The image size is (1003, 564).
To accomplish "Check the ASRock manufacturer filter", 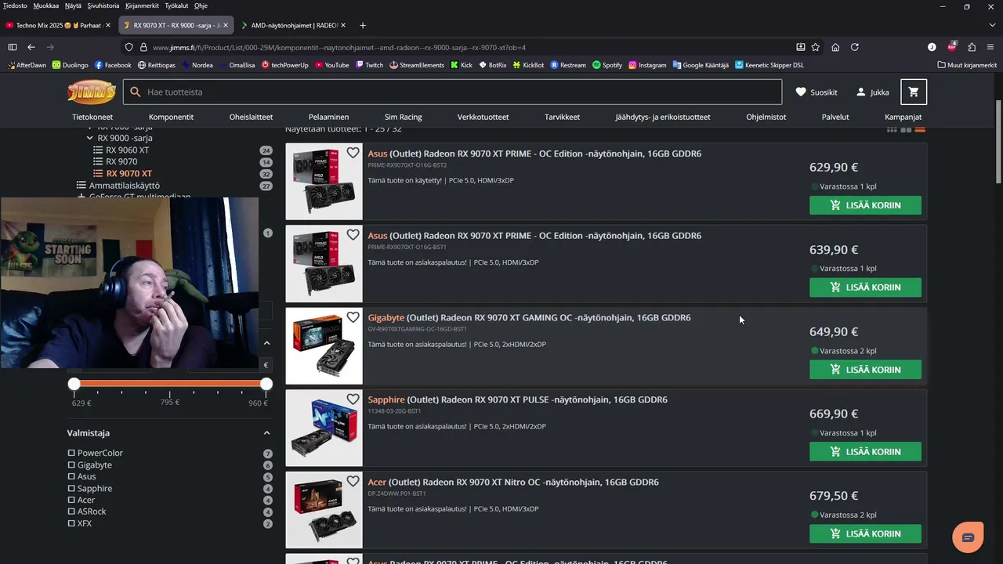I will click(71, 512).
